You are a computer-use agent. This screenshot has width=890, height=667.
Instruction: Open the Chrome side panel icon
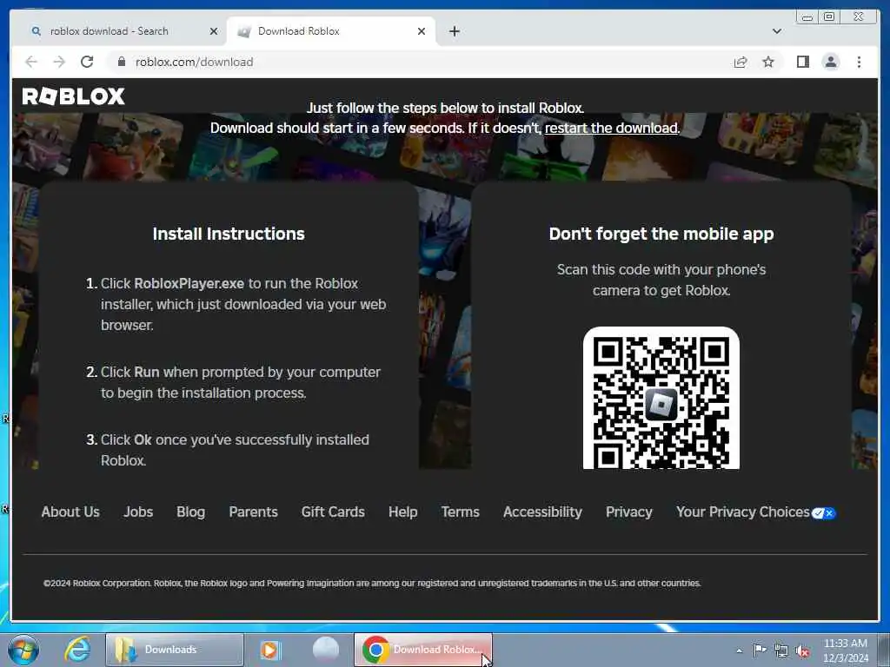click(802, 62)
